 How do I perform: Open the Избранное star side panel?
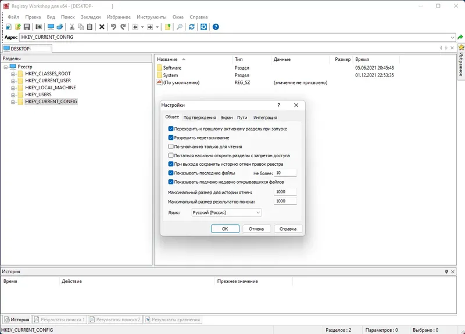[x=461, y=61]
